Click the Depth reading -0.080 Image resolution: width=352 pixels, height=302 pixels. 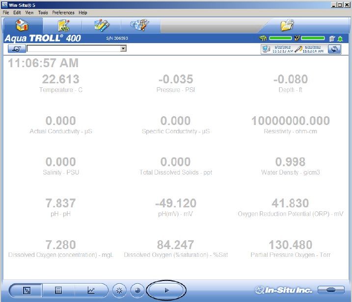point(291,79)
